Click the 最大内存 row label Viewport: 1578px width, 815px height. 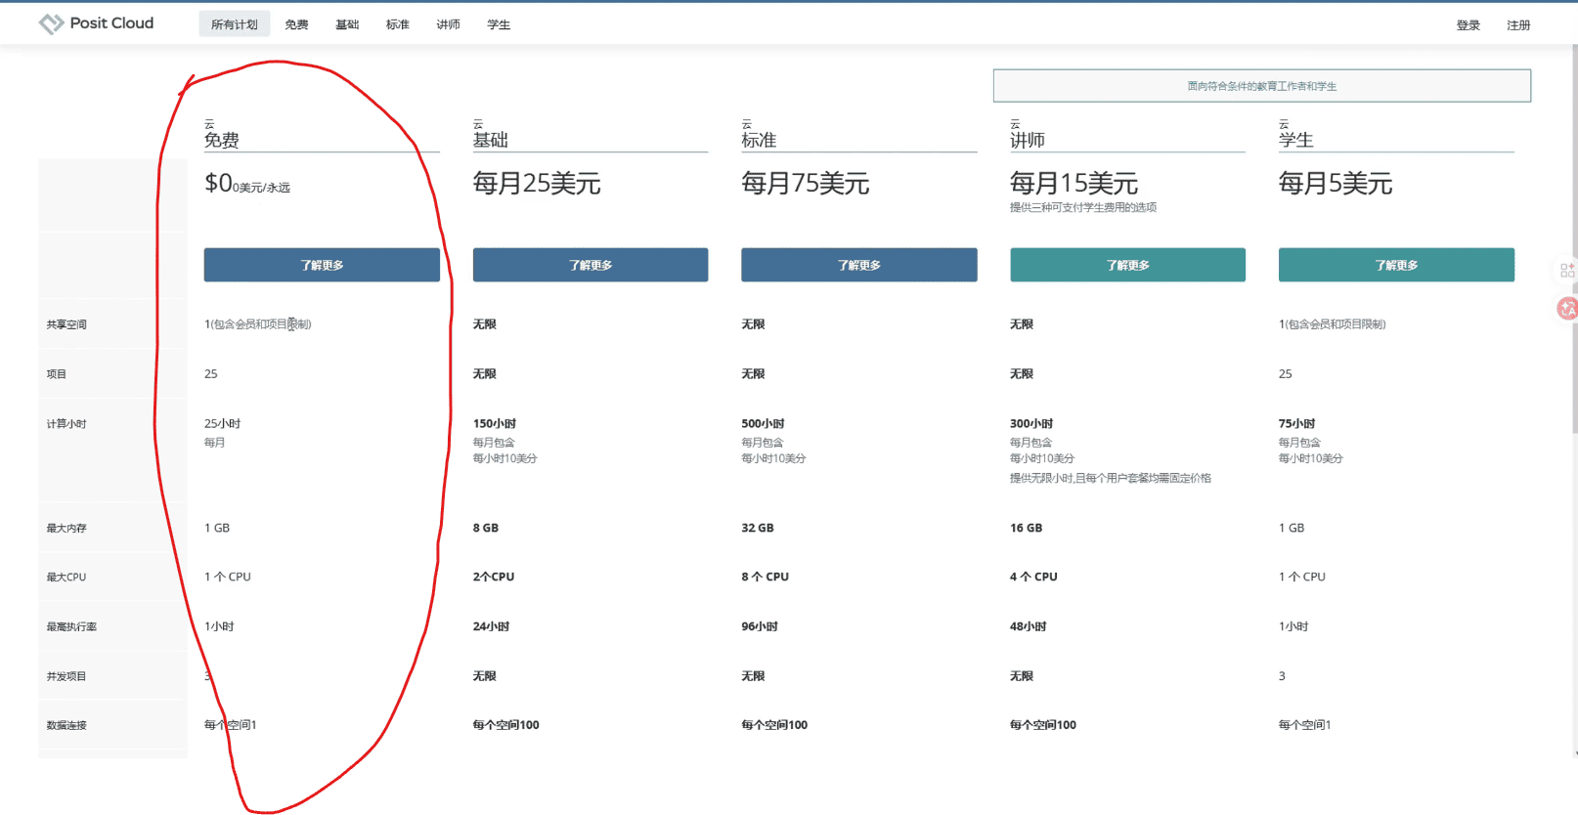66,529
